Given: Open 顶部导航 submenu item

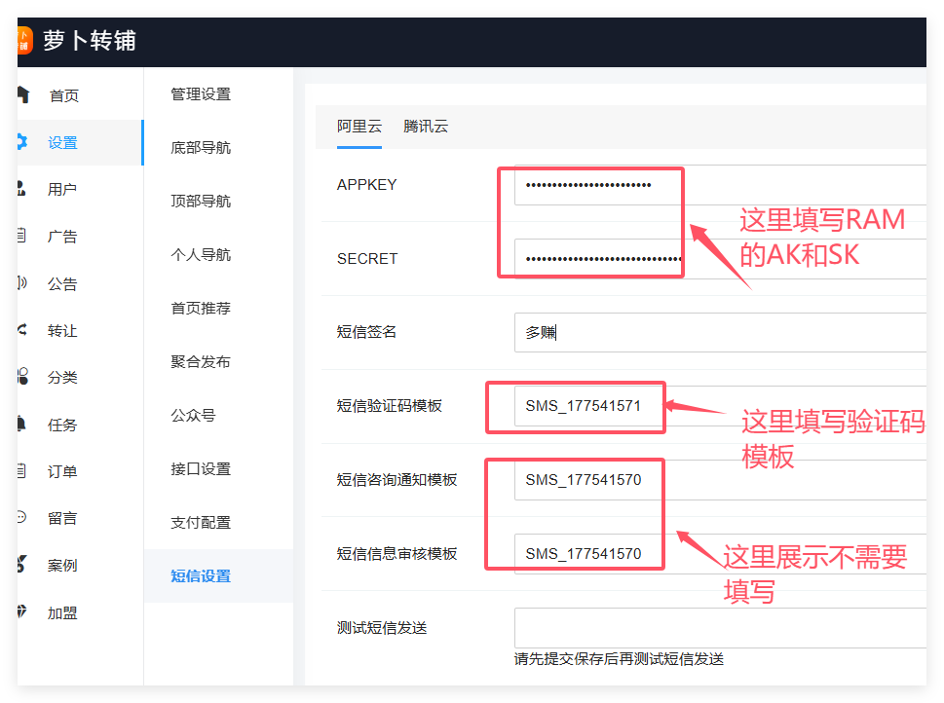Looking at the screenshot, I should pyautogui.click(x=201, y=201).
